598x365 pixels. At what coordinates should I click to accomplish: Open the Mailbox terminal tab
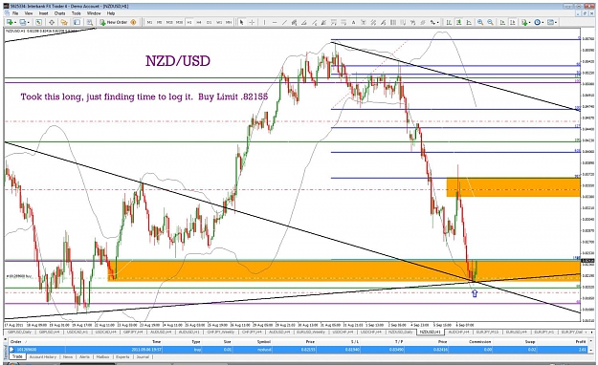(x=102, y=357)
